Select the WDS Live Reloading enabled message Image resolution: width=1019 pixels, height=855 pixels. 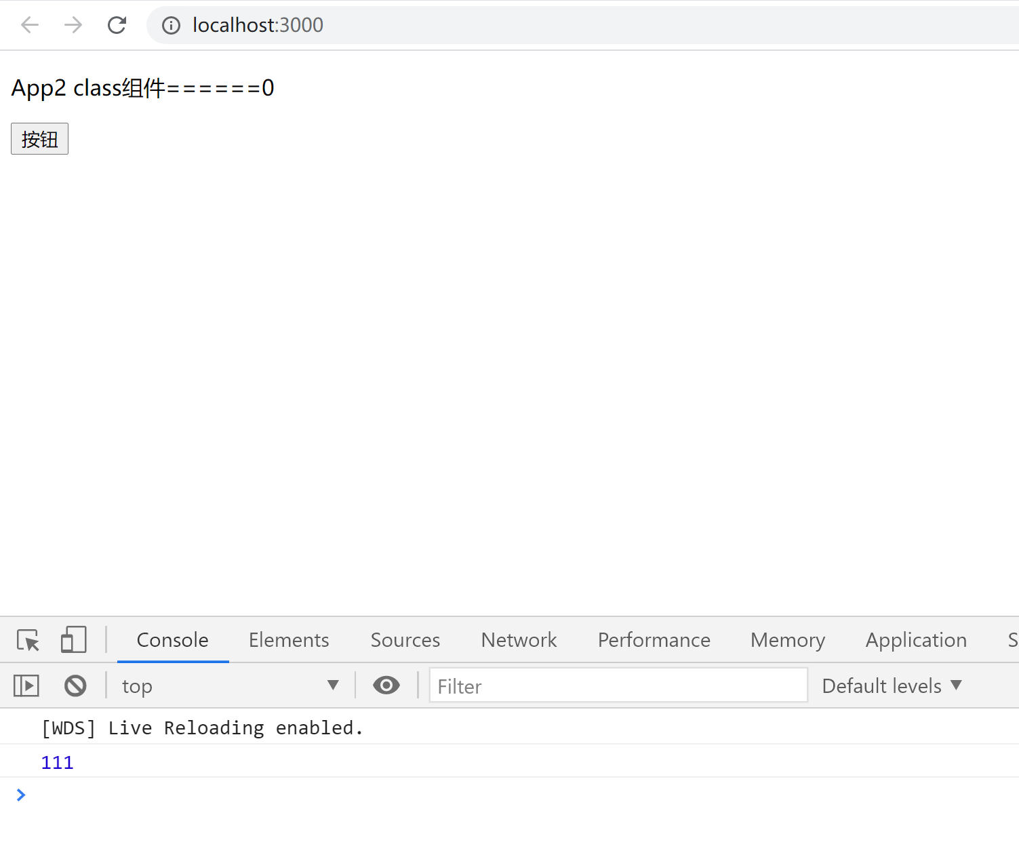tap(202, 728)
